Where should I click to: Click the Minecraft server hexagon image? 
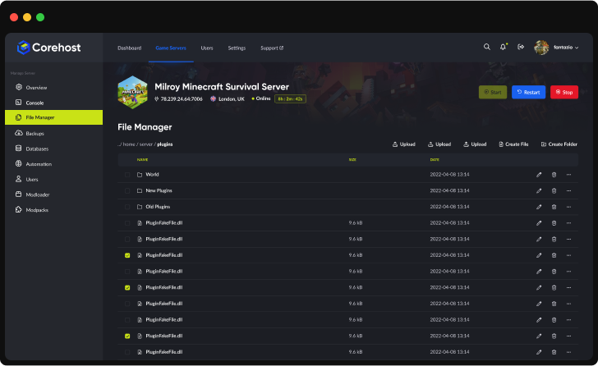point(132,92)
